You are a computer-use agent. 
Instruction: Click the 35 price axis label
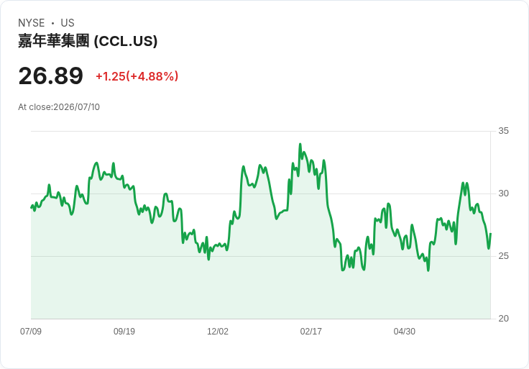pos(503,131)
